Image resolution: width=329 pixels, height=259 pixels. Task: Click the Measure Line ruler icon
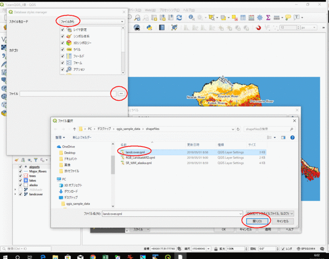(x=277, y=17)
